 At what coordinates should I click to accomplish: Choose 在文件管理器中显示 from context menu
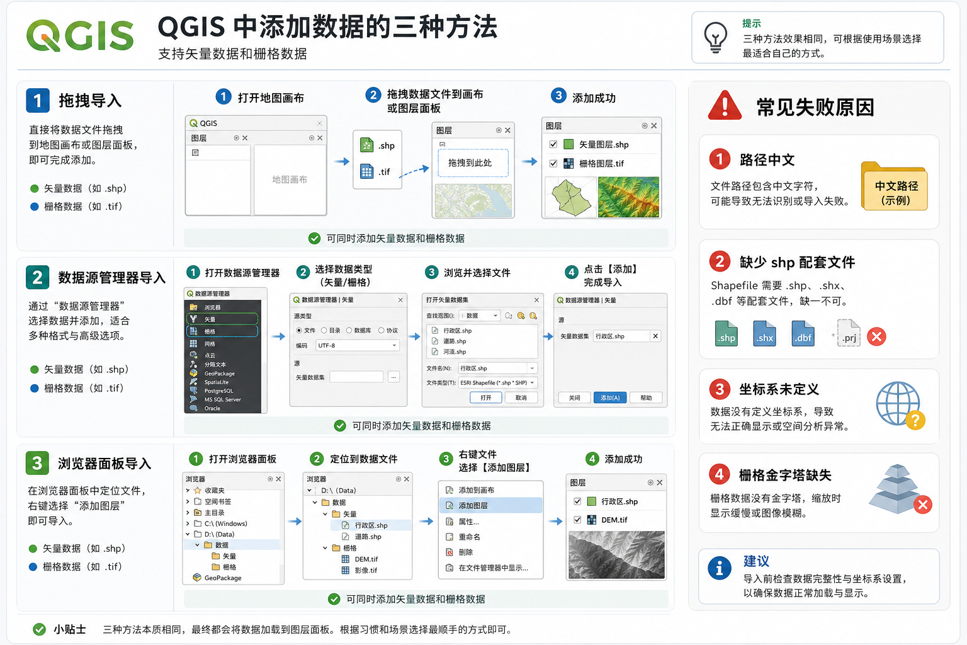pyautogui.click(x=490, y=568)
